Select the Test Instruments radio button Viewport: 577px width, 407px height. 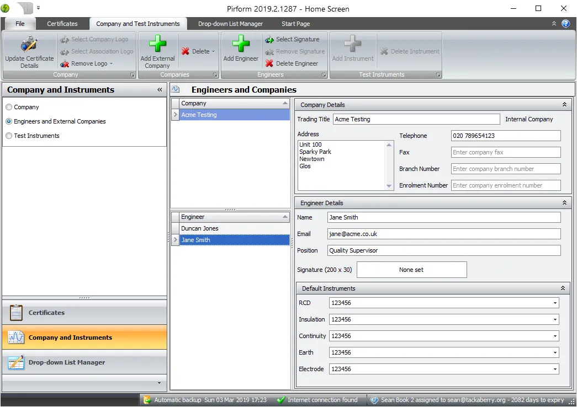click(9, 135)
